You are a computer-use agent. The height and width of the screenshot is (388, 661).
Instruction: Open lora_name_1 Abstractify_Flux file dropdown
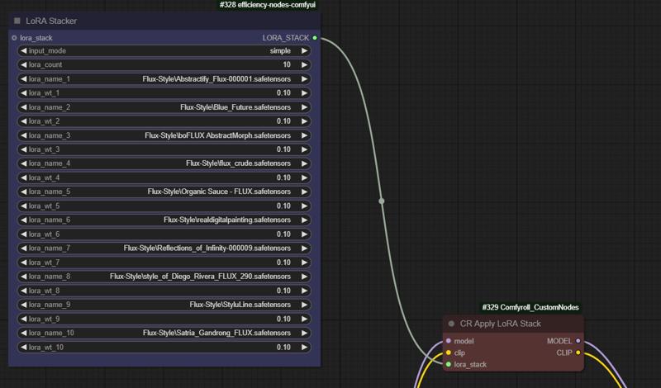[x=164, y=78]
